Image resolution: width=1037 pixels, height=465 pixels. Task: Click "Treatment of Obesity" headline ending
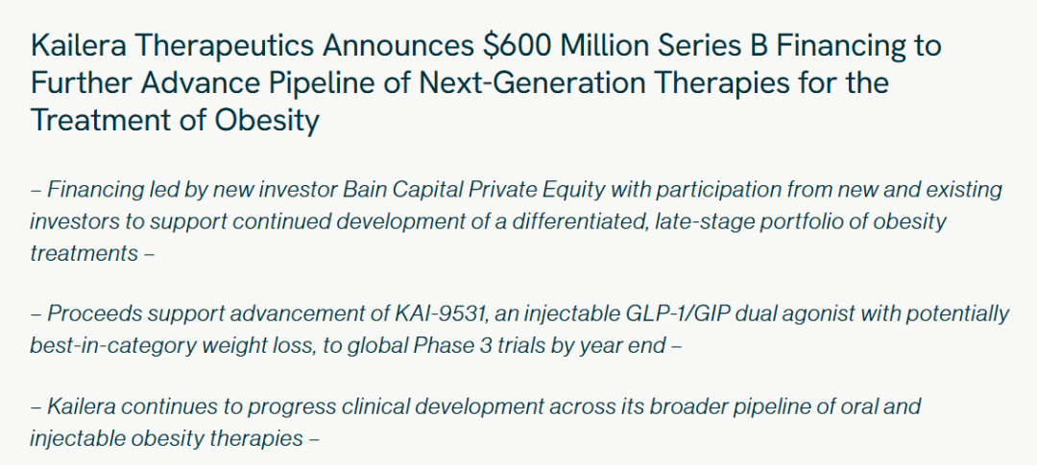(x=175, y=121)
